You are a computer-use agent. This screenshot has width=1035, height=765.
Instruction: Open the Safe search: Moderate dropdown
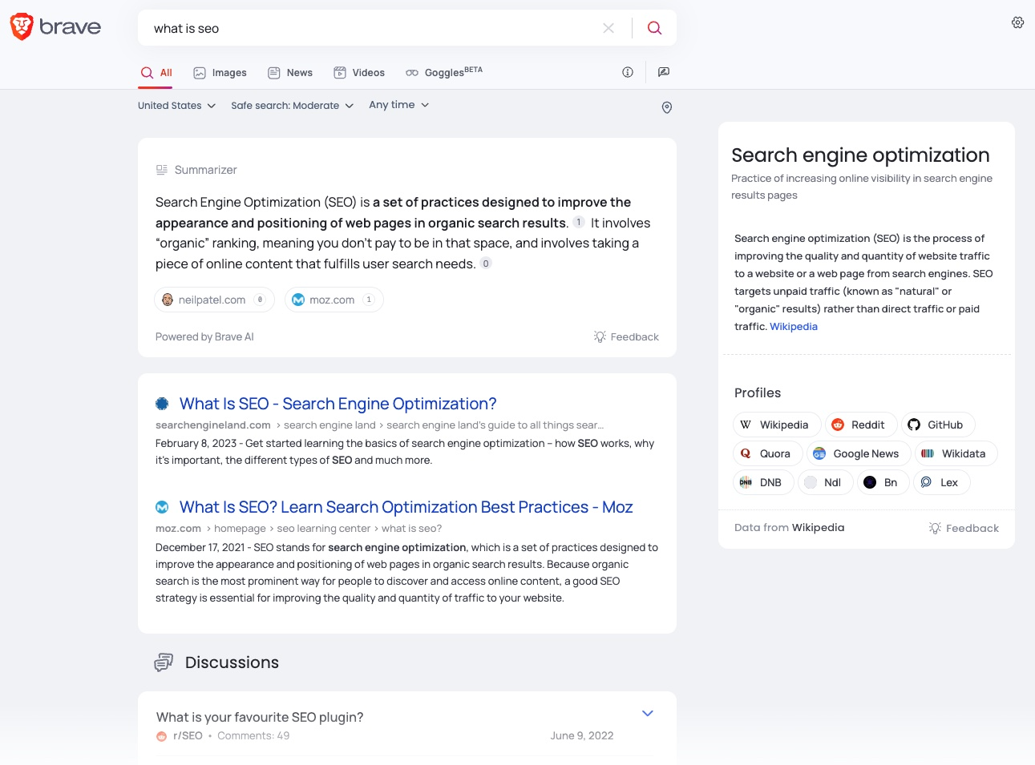coord(292,105)
